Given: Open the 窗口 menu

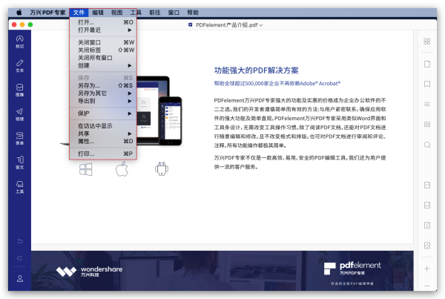Looking at the screenshot, I should pyautogui.click(x=174, y=13).
